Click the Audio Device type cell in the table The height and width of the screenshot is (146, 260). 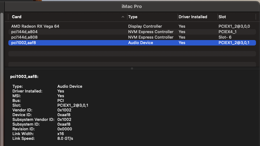click(x=141, y=43)
